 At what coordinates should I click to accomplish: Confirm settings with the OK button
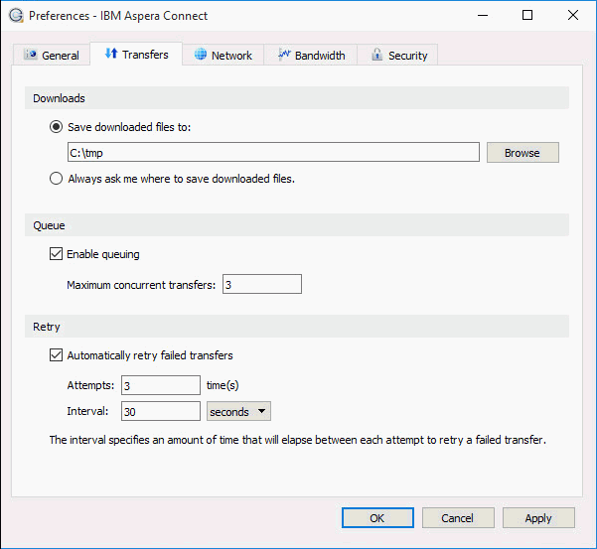377,518
